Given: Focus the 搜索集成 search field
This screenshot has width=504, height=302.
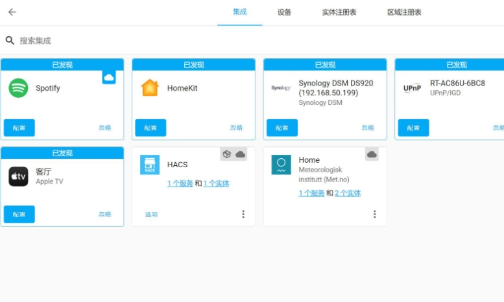Looking at the screenshot, I should point(252,40).
